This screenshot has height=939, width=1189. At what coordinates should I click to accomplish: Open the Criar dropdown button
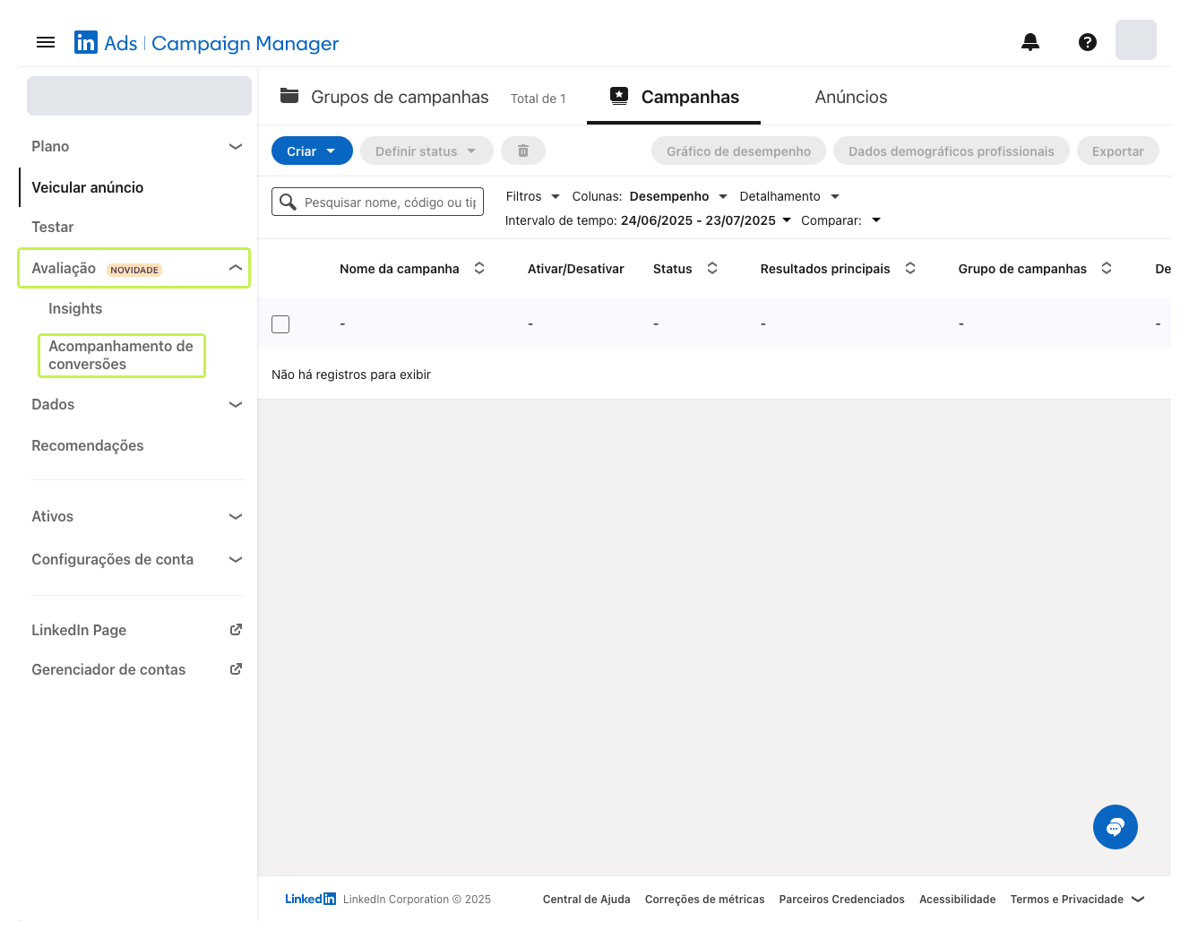pyautogui.click(x=312, y=151)
